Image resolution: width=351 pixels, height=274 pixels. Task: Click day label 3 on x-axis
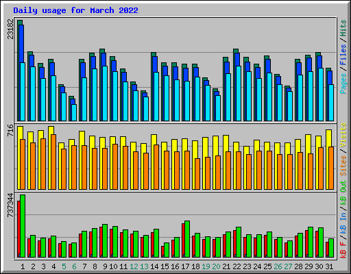[x=43, y=266]
